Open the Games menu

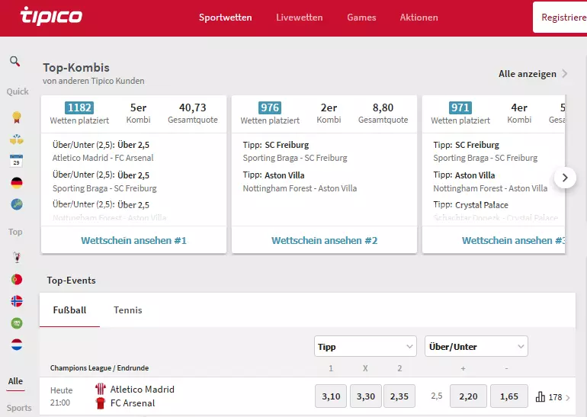361,18
